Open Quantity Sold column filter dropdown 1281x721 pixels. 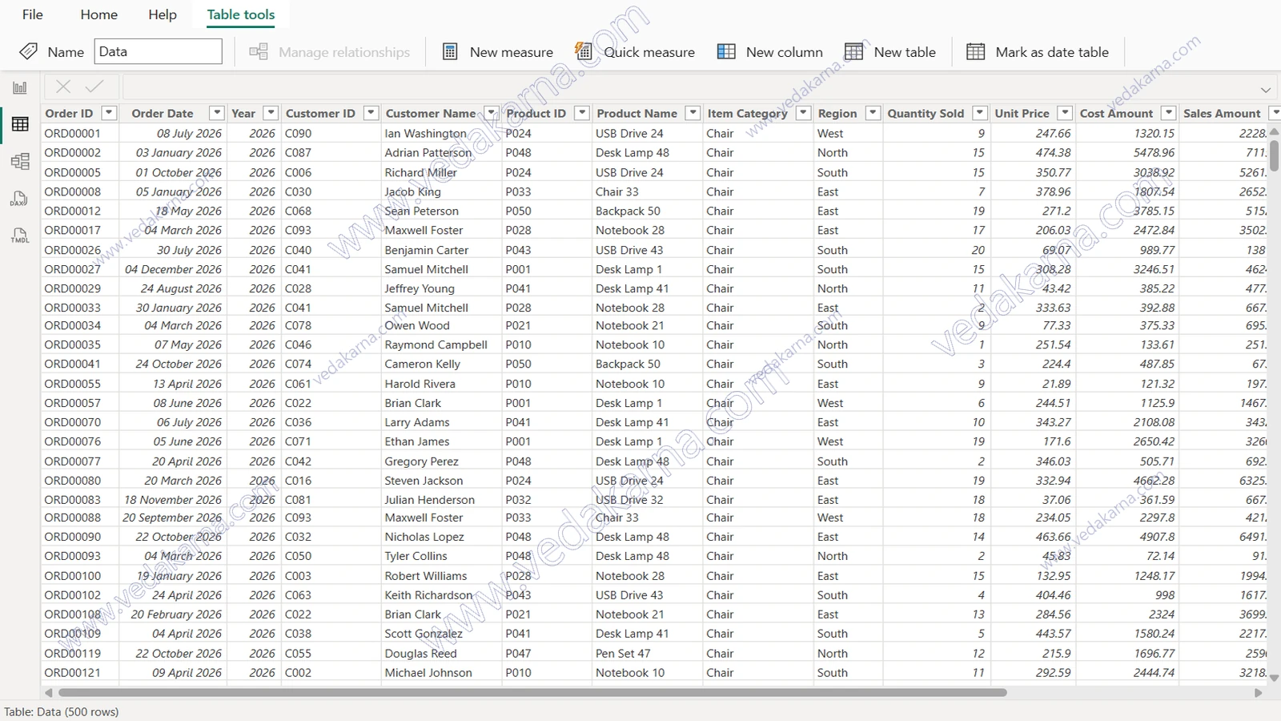click(980, 113)
